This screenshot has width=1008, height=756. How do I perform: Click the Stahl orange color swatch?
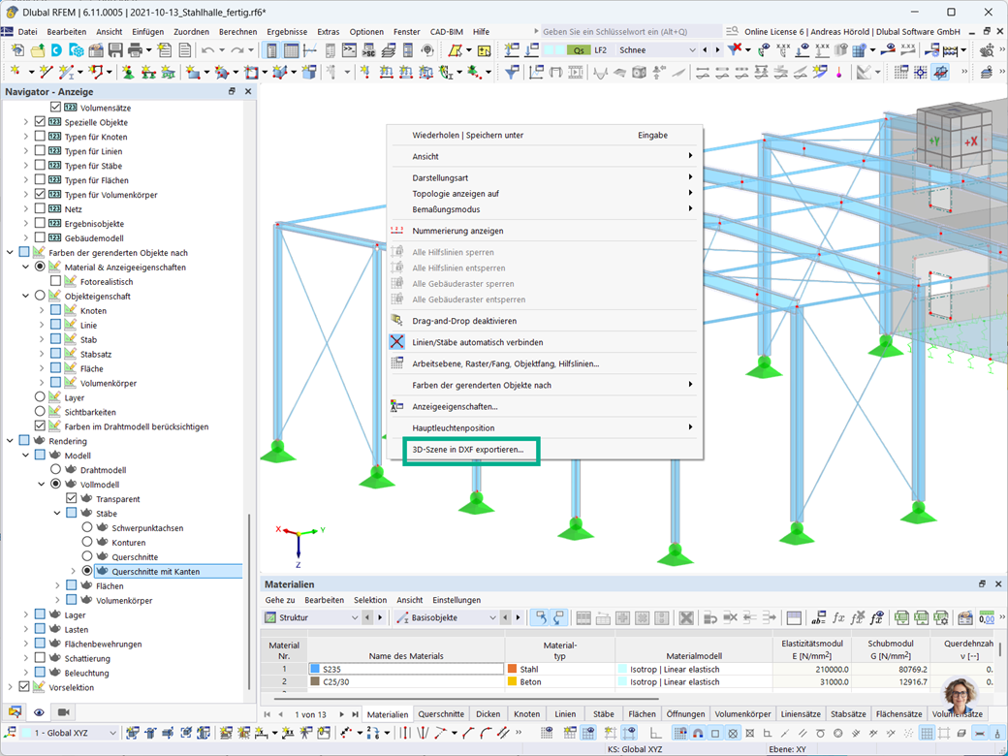point(513,669)
